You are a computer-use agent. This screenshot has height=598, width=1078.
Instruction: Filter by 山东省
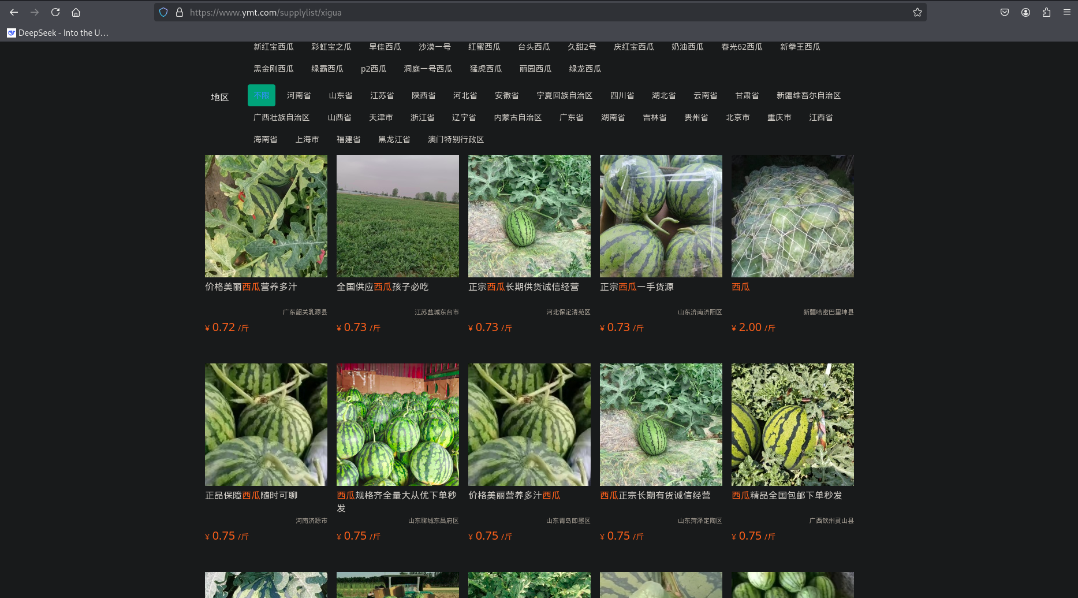coord(341,95)
